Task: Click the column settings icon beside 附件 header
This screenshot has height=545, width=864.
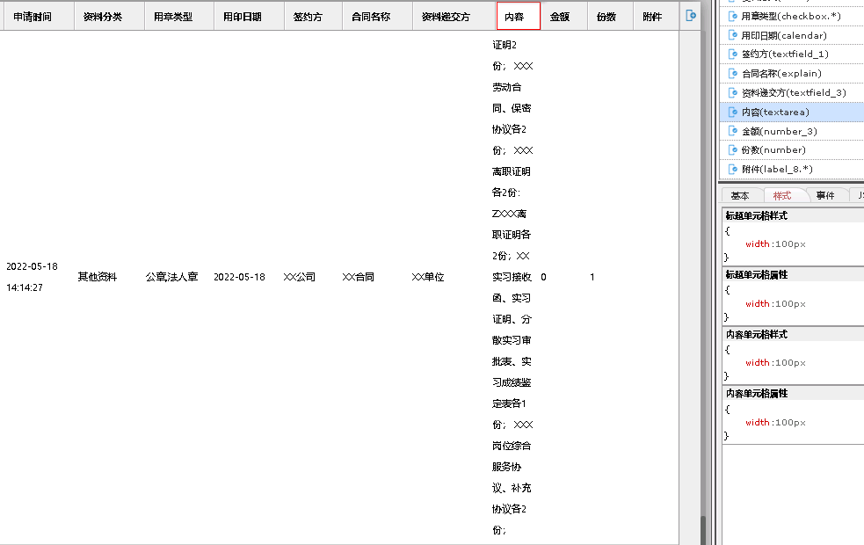Action: coord(691,16)
